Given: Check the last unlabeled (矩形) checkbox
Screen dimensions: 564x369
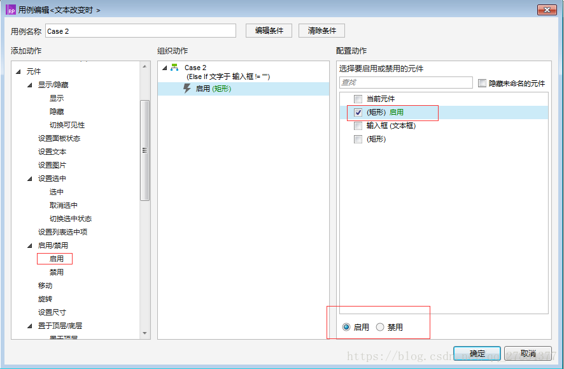Looking at the screenshot, I should [x=358, y=139].
